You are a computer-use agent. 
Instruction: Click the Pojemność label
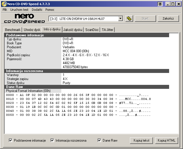coord(14,59)
